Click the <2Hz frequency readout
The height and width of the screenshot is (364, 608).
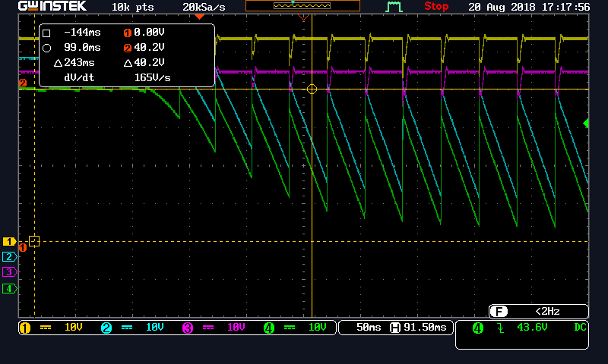[547, 312]
